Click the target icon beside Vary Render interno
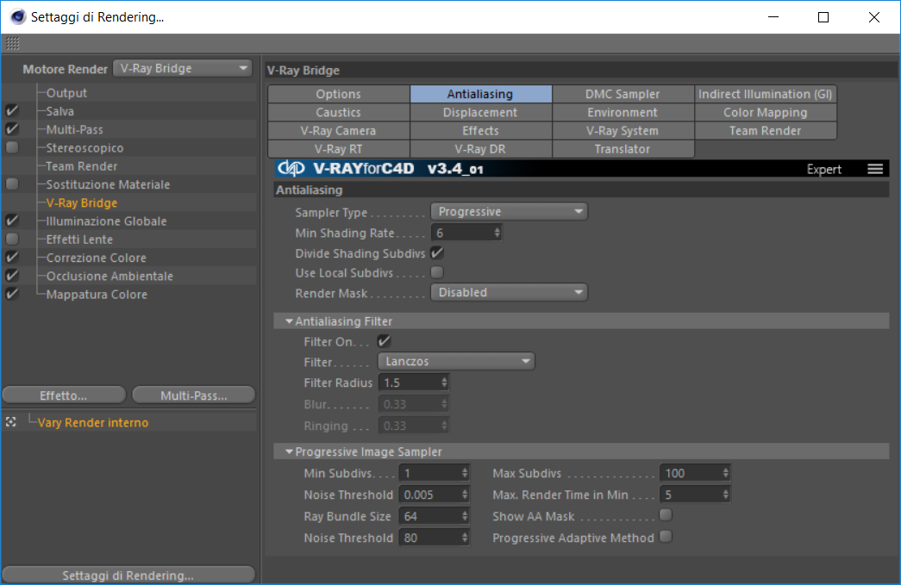Screen dimensions: 901x585 (11, 422)
